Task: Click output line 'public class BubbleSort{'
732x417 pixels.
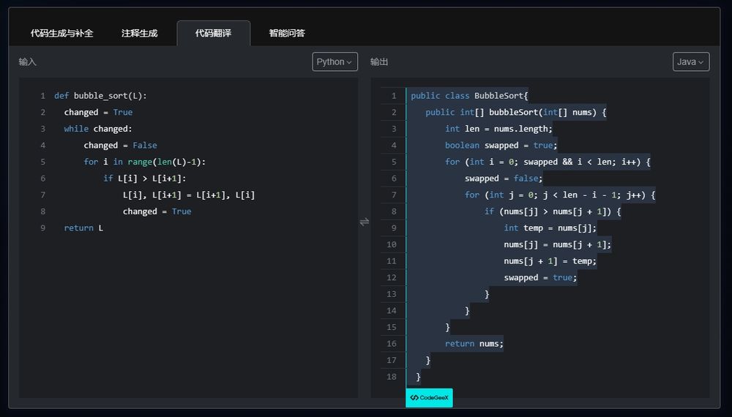Action: click(x=469, y=96)
